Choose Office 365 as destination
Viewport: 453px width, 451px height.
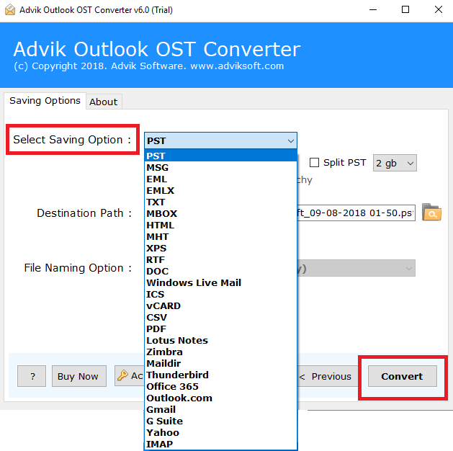point(220,386)
